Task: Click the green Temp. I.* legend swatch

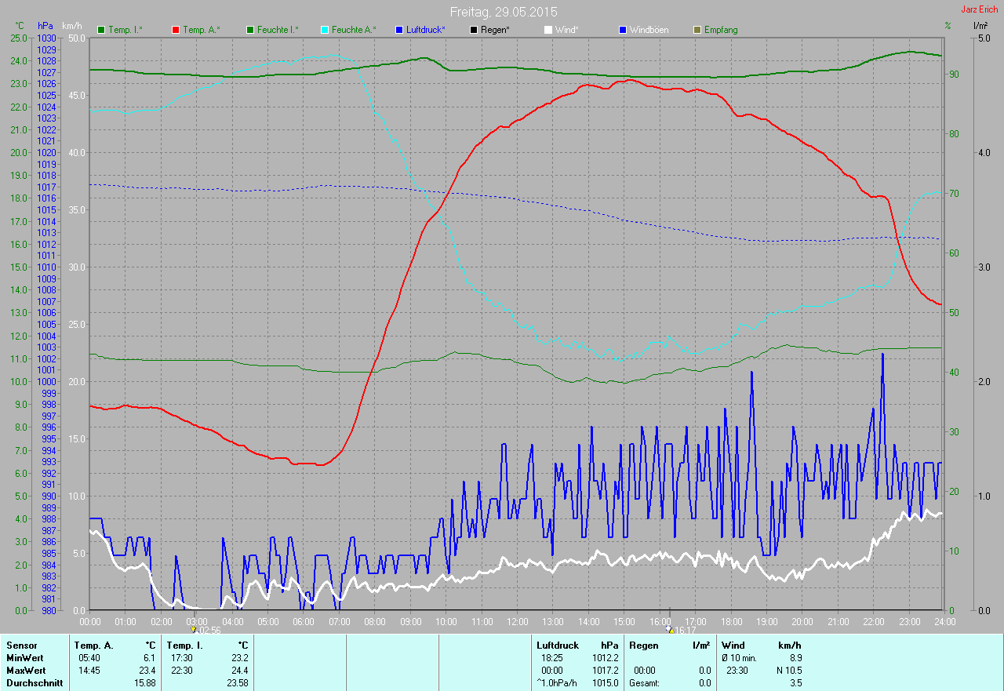Action: (x=101, y=30)
